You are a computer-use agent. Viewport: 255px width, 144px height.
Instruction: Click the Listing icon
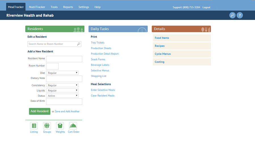pos(34,126)
